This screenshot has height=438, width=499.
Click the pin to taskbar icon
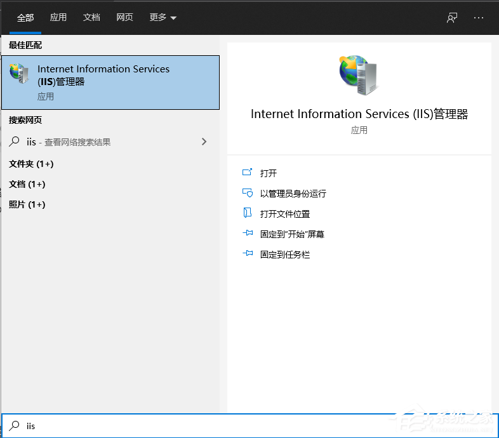248,255
